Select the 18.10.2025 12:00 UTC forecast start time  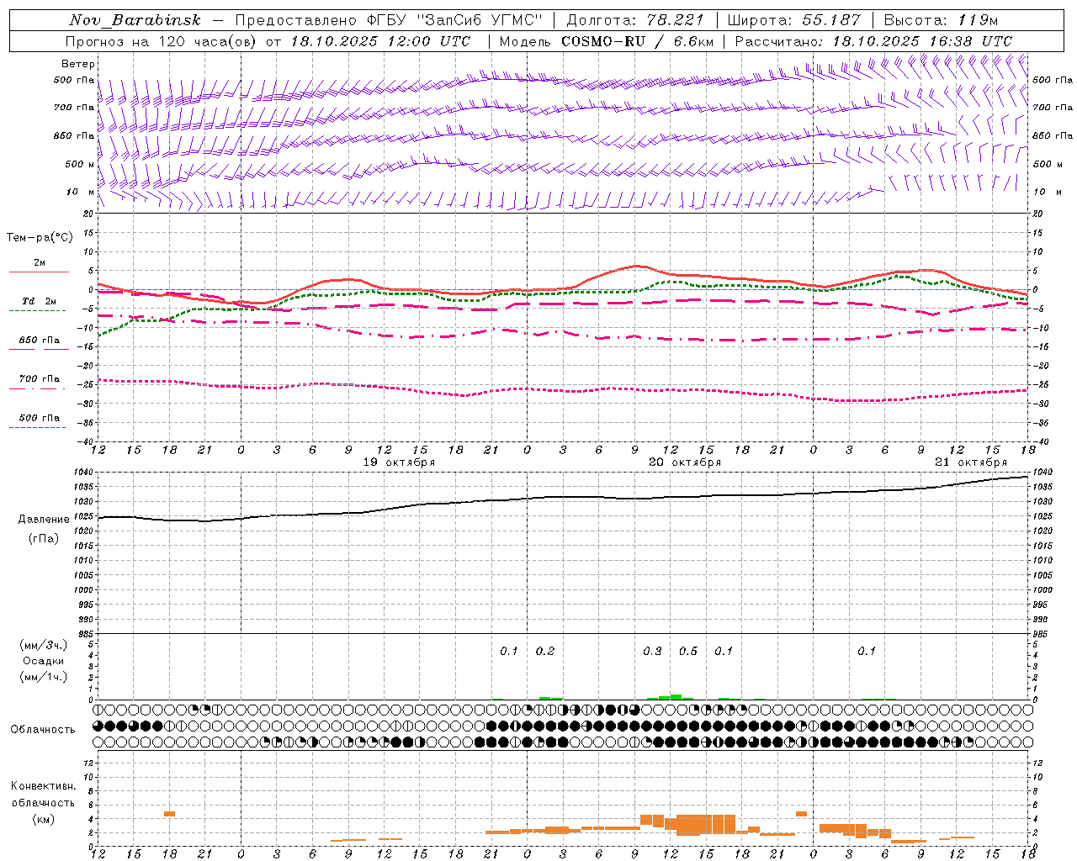(x=380, y=41)
